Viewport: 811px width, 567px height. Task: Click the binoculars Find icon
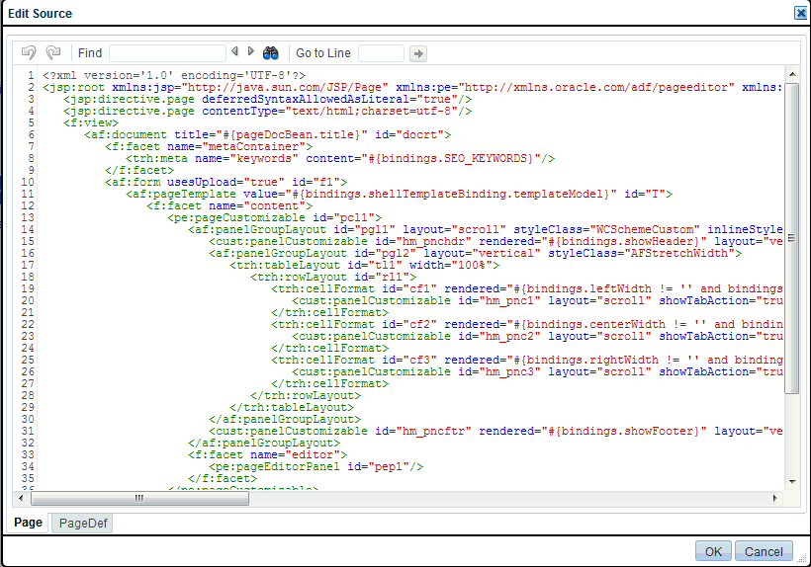pos(271,52)
